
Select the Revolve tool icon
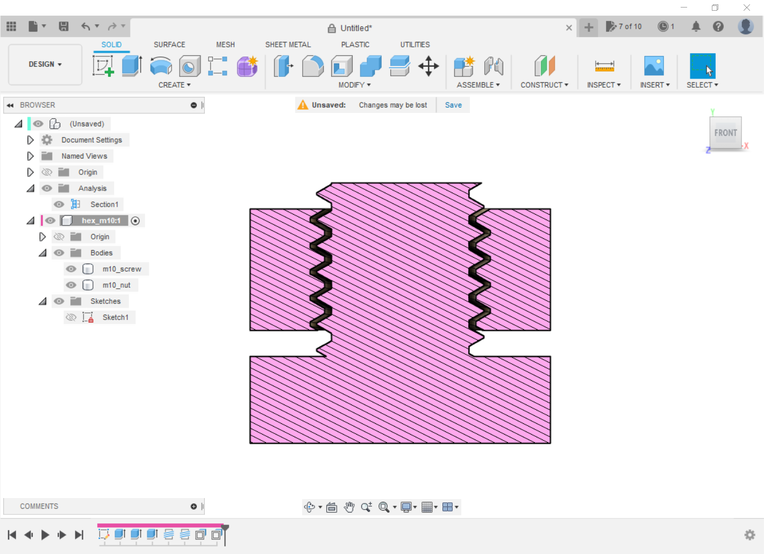pyautogui.click(x=161, y=67)
